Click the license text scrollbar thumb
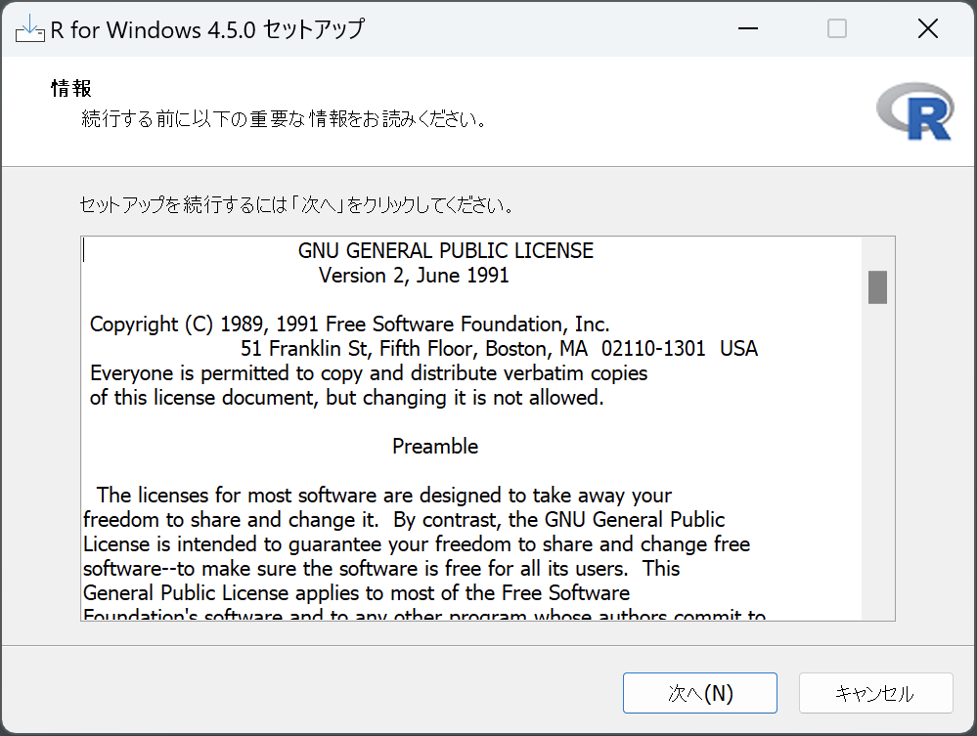Image resolution: width=977 pixels, height=736 pixels. [x=877, y=287]
